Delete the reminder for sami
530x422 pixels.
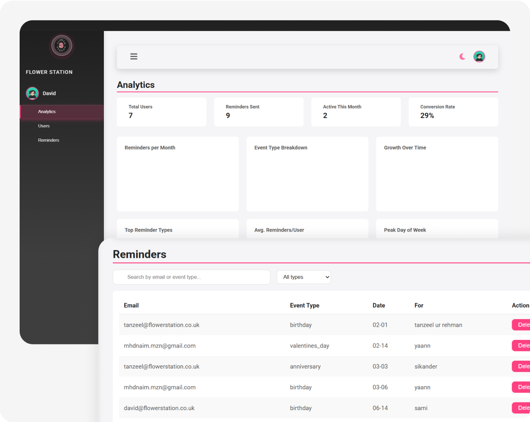click(x=521, y=408)
